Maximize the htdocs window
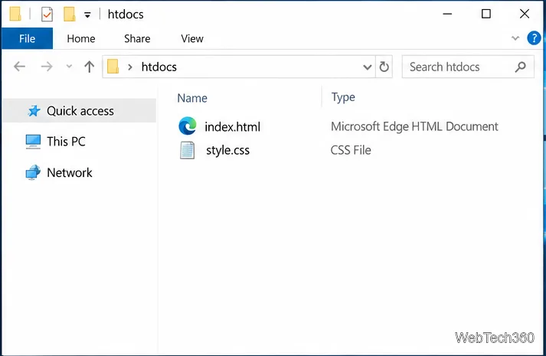The image size is (546, 356). tap(486, 14)
